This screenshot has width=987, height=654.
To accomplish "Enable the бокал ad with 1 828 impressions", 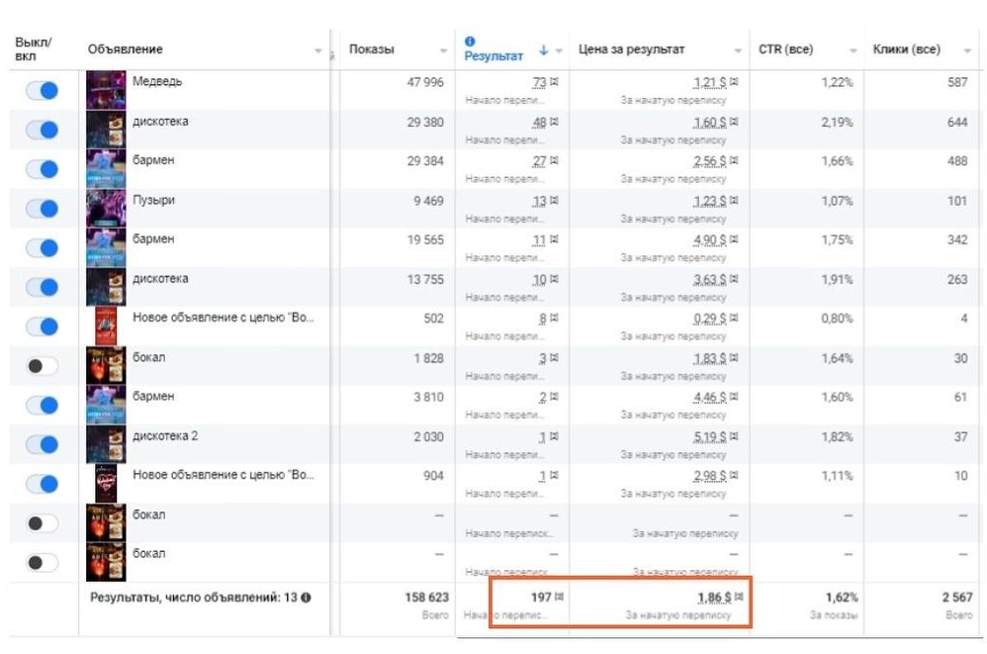I will tap(42, 366).
